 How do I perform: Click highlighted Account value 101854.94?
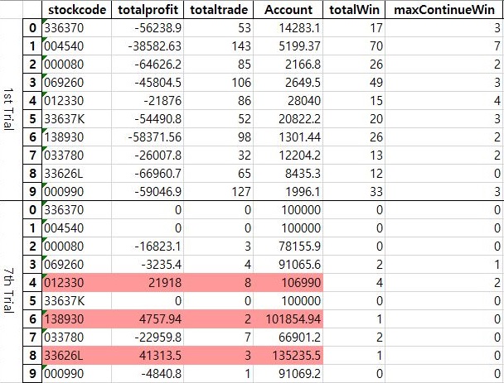pos(288,319)
